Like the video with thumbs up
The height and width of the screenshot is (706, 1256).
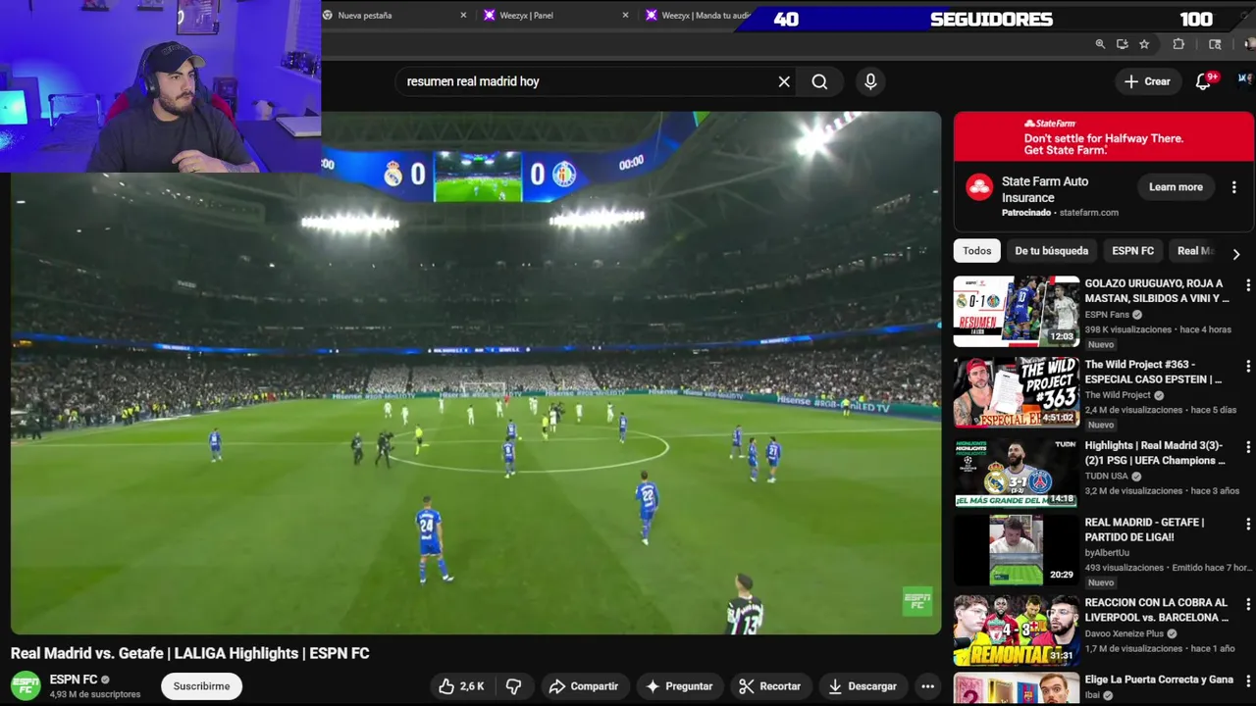click(x=460, y=686)
